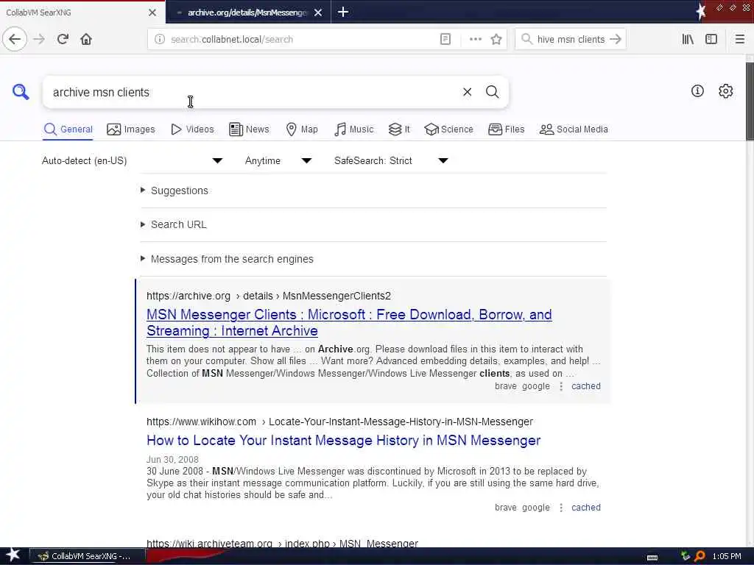Image resolution: width=754 pixels, height=565 pixels.
Task: Open language dropdown Auto-detect (en-US)
Action: point(133,160)
